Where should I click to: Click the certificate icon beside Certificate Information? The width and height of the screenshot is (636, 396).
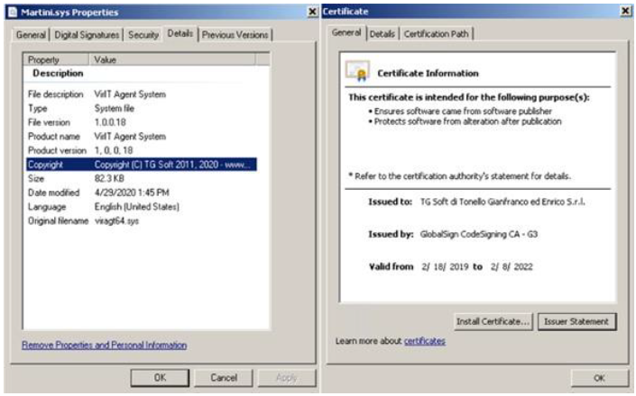pyautogui.click(x=358, y=73)
